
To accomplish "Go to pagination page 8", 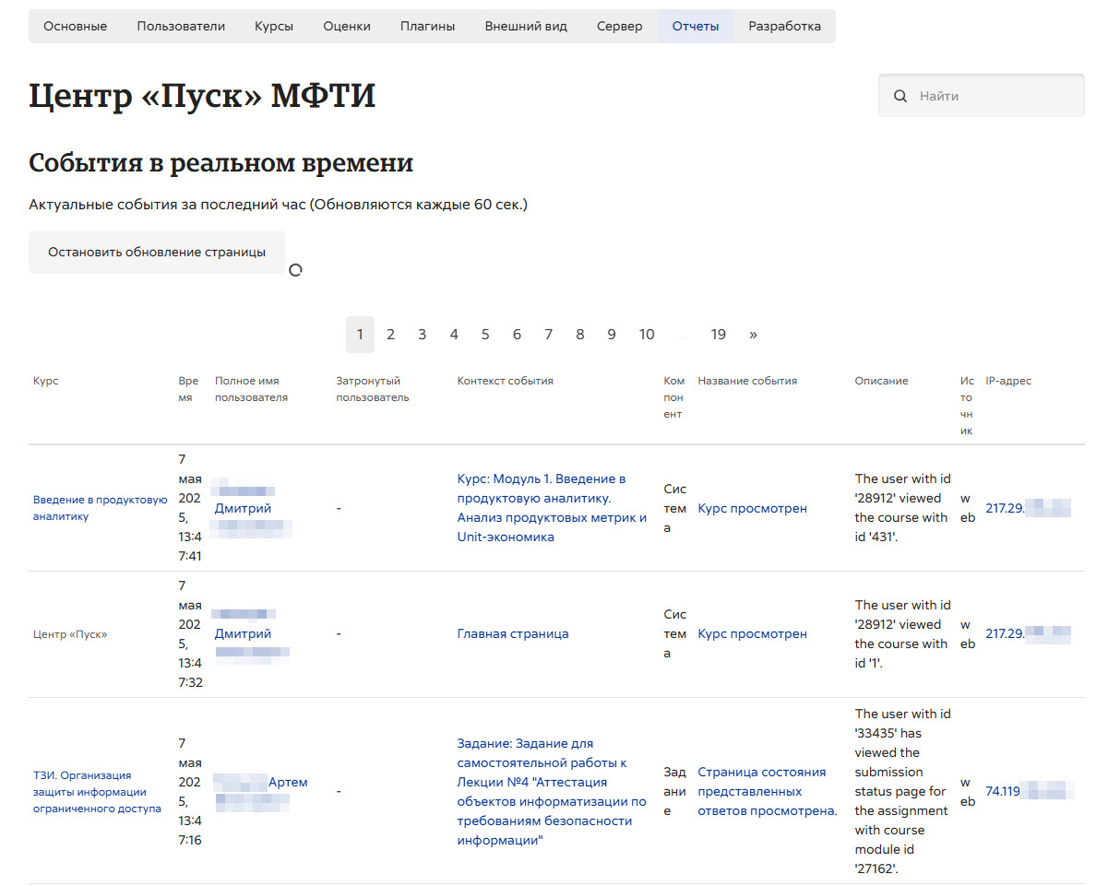I will point(579,335).
